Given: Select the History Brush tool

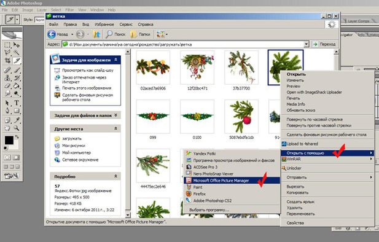Looking at the screenshot, I should [17, 78].
